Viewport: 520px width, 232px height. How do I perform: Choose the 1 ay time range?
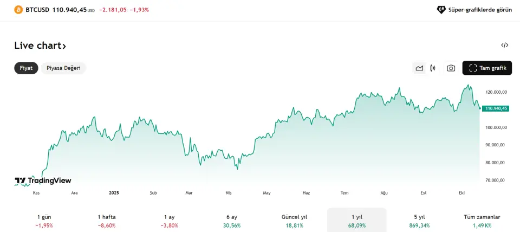[x=169, y=220]
